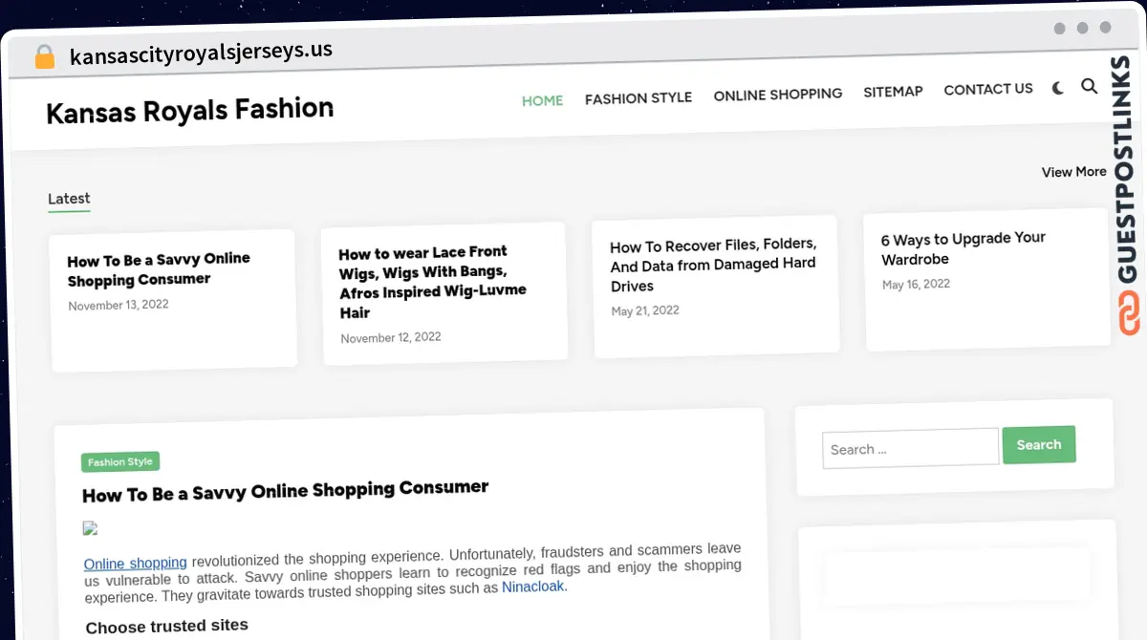Image resolution: width=1147 pixels, height=640 pixels.
Task: Open the Contact Us page
Action: 987,89
